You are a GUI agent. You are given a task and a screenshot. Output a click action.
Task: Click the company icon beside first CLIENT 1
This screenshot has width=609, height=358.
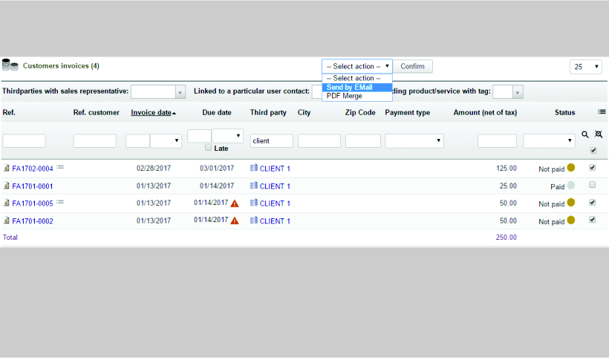tap(254, 169)
